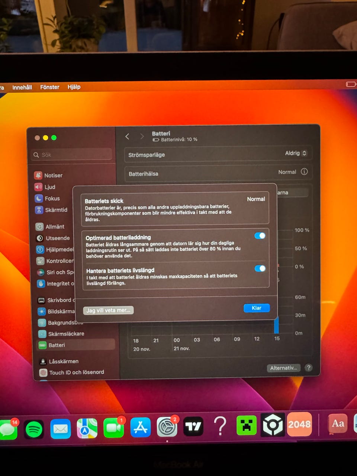Go back with the left chevron
The width and height of the screenshot is (357, 476).
(127, 136)
